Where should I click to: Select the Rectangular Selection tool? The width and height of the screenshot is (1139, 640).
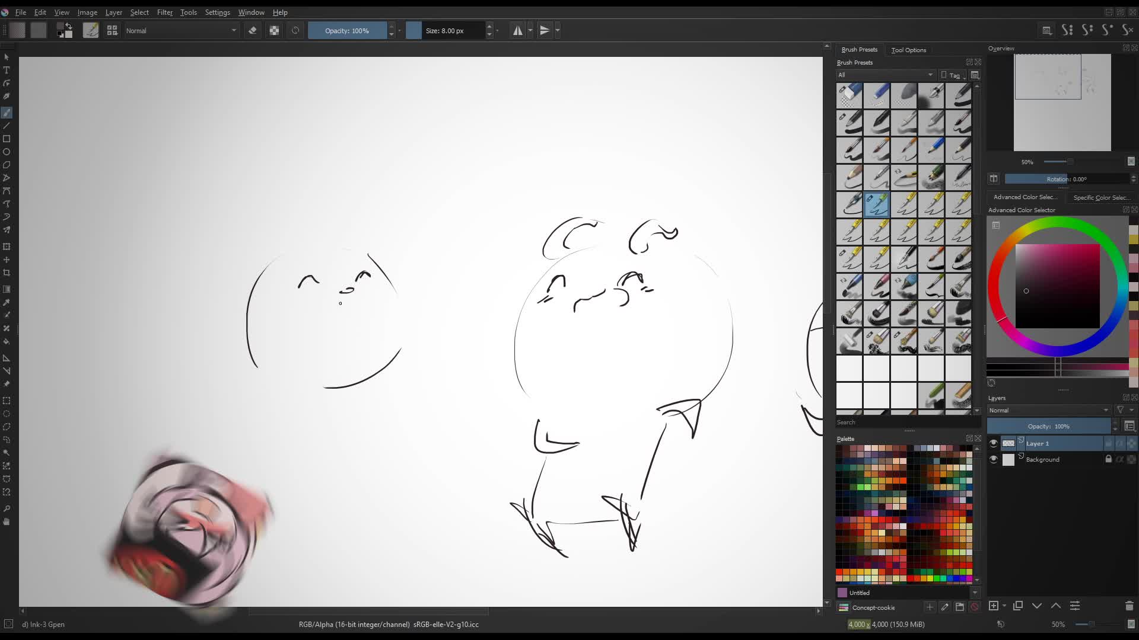pos(7,401)
